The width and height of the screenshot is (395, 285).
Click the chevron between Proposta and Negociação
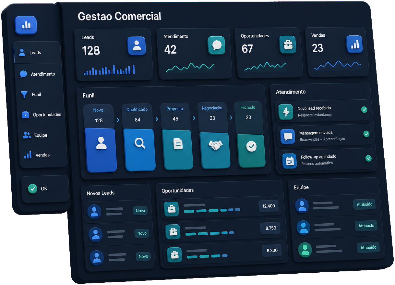[x=194, y=118]
